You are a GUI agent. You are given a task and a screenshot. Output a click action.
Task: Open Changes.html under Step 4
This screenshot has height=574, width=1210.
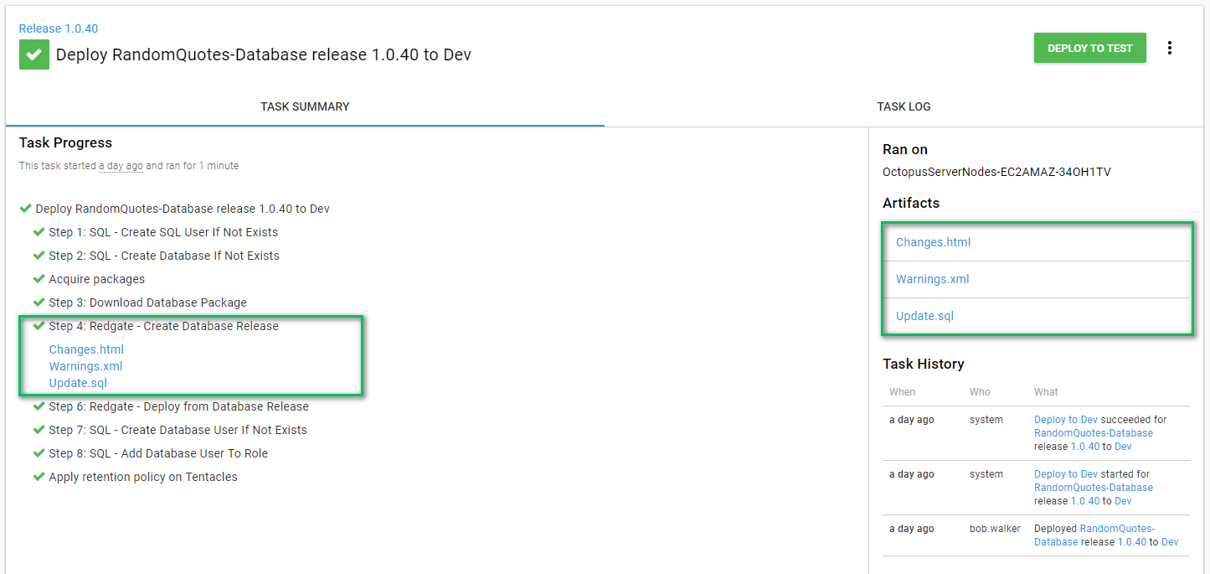tap(86, 349)
